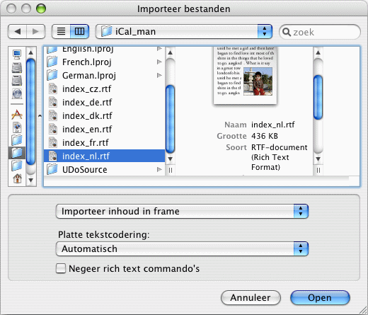This screenshot has width=368, height=315.
Task: Click the file list vertical scrollbar thumb
Action: pos(170,119)
